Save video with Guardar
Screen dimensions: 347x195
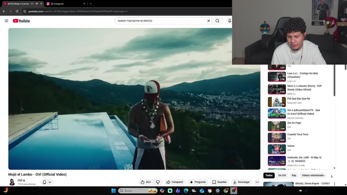pos(219,182)
